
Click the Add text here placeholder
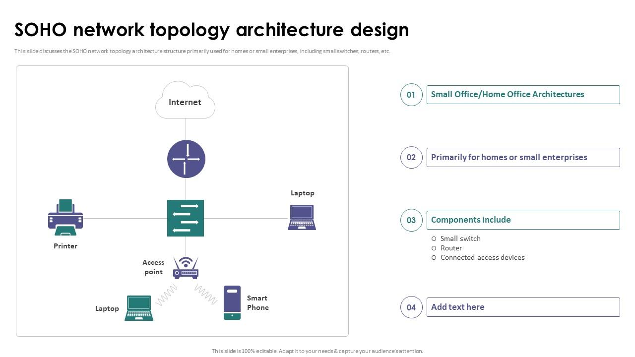tap(523, 307)
